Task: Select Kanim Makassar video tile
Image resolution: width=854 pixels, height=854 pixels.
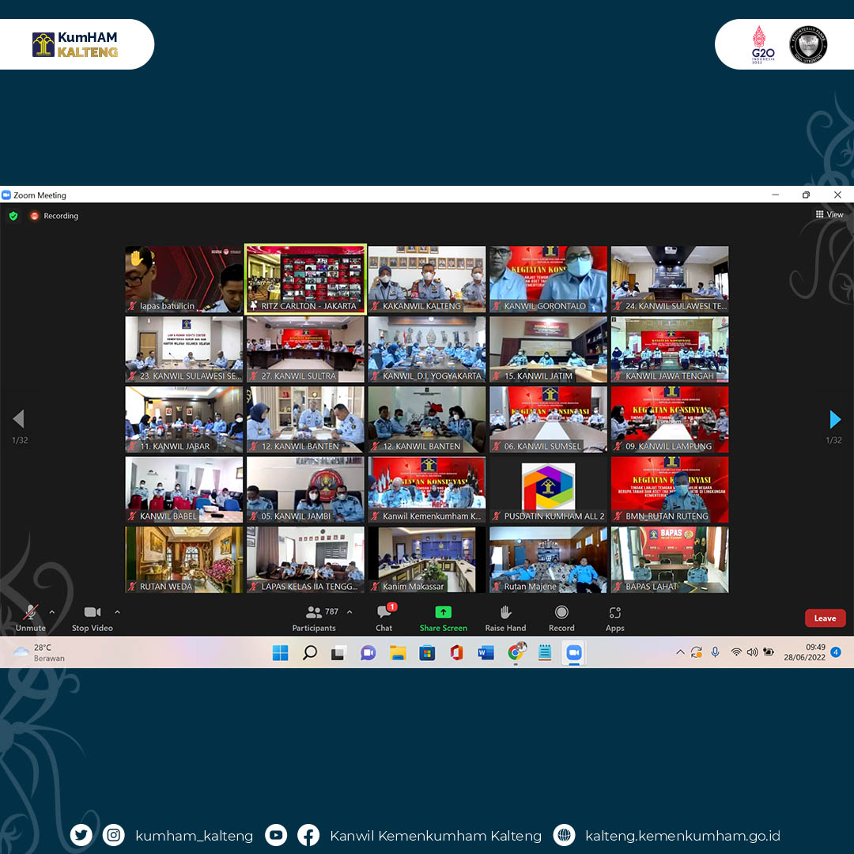Action: point(427,560)
